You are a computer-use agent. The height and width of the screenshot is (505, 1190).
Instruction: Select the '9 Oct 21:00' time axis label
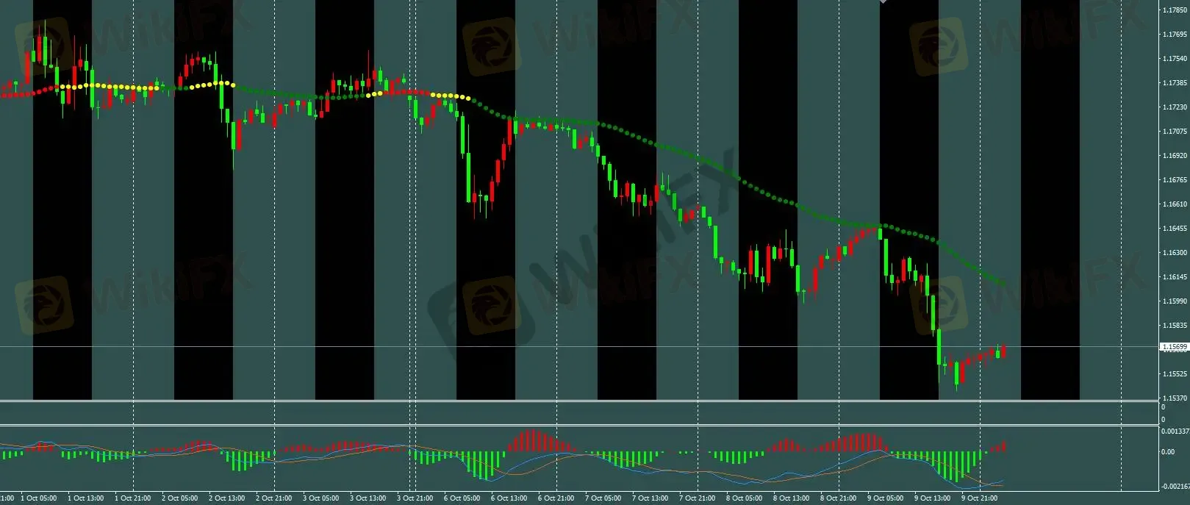click(x=980, y=498)
